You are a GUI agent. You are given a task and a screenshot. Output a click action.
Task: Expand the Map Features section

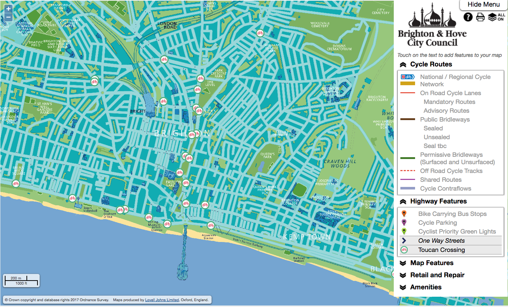point(432,263)
